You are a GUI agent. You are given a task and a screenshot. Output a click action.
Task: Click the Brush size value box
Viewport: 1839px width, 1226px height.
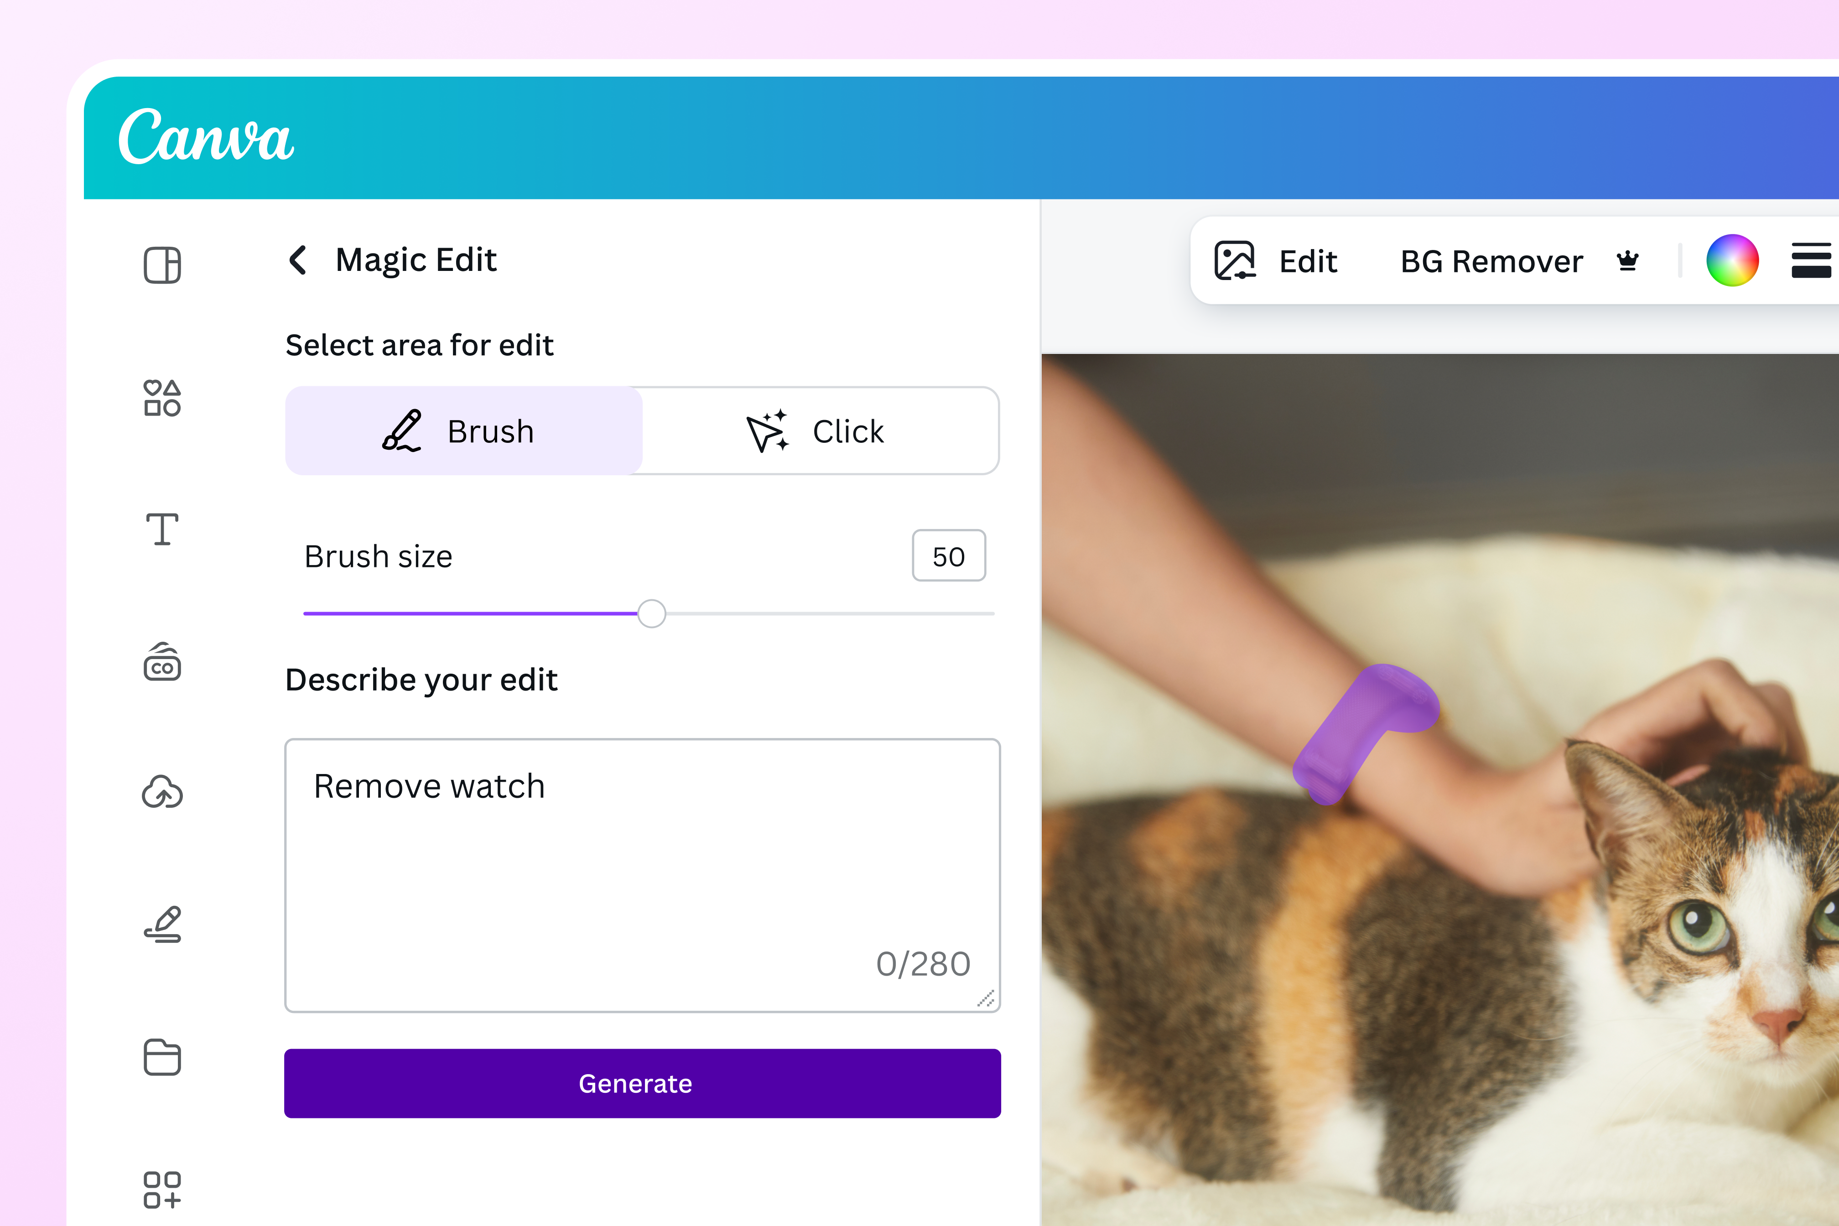948,556
